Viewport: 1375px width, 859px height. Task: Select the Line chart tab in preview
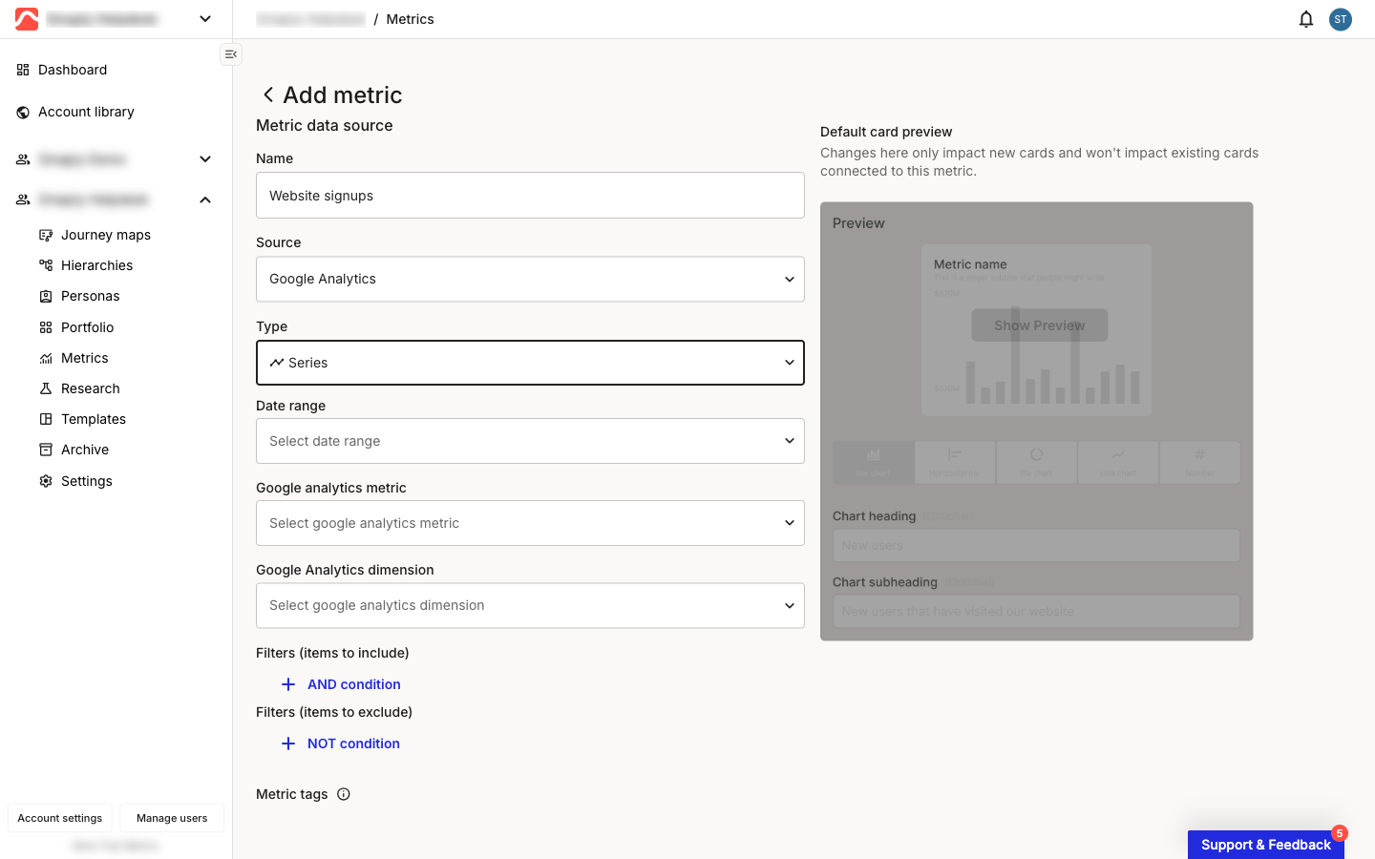pyautogui.click(x=1118, y=462)
